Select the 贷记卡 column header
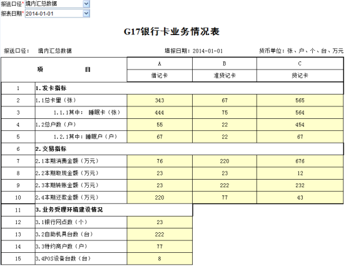Viewport: 346px width, 266px height. click(300, 76)
